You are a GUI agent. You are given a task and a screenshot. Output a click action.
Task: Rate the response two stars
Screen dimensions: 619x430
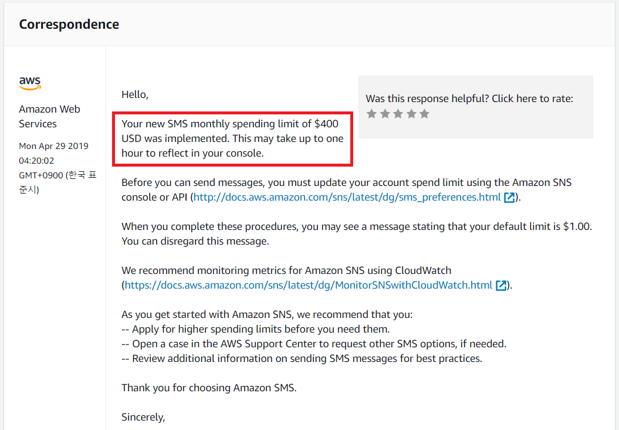pyautogui.click(x=385, y=114)
